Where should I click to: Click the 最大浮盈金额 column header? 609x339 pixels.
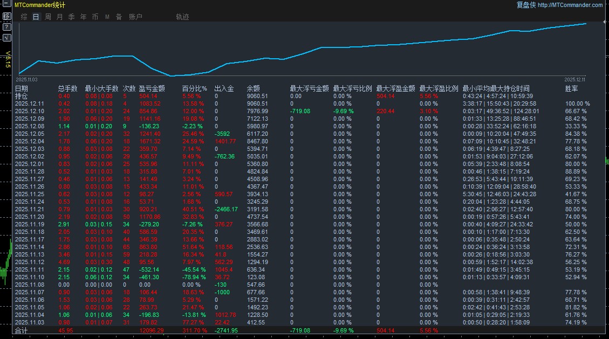[396, 88]
